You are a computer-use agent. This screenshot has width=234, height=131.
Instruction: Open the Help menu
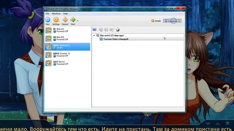pyautogui.click(x=65, y=13)
